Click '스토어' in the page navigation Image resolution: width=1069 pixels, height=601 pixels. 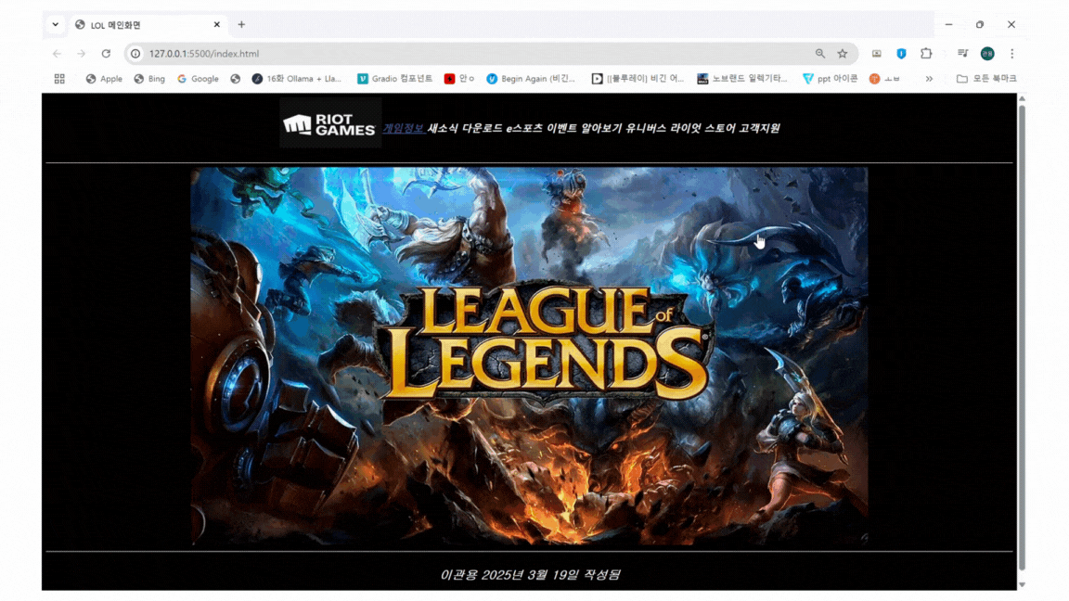click(720, 128)
